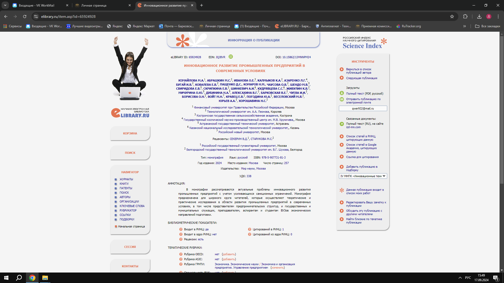Image resolution: width=504 pixels, height=283 pixels.
Task: Click the orange arrow icon beside 'Следующая публикация'
Action: tap(342, 78)
